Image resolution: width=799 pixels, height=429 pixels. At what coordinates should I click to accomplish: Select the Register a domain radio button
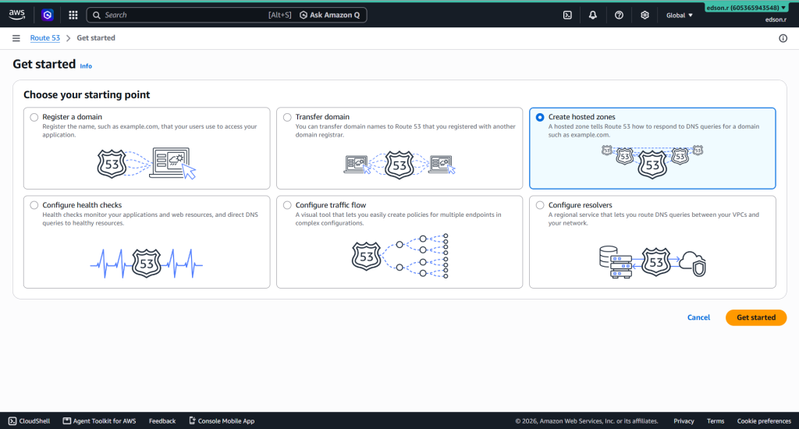[34, 117]
